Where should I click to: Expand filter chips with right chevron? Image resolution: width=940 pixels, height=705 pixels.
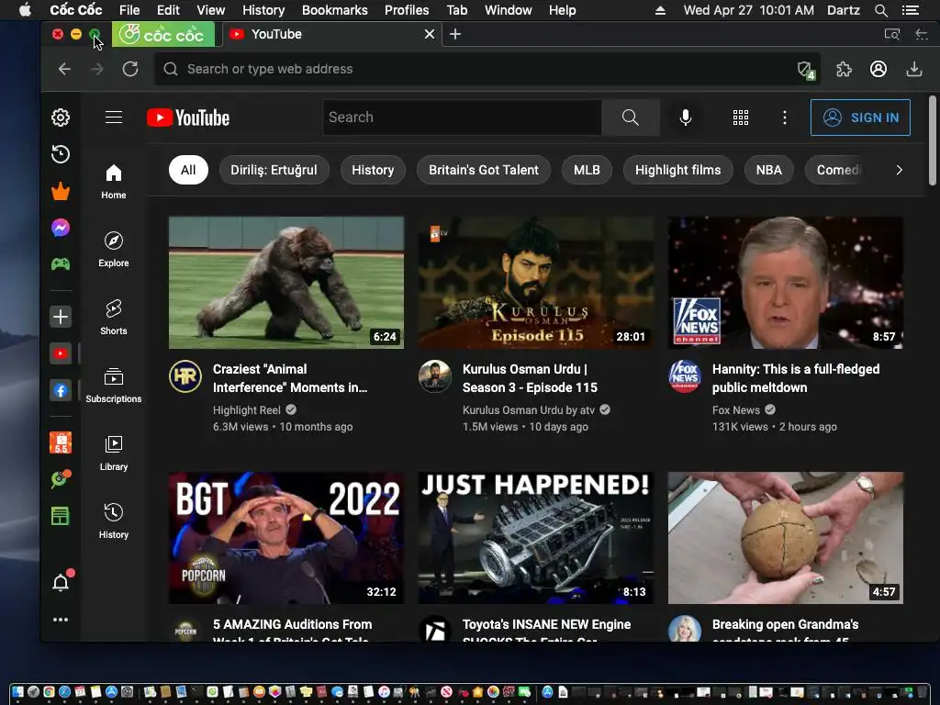pos(900,170)
